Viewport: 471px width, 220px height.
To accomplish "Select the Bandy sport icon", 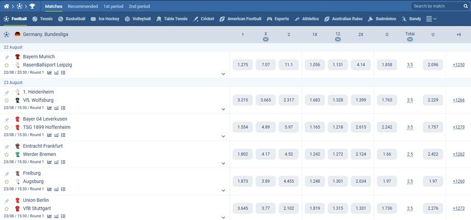I will [x=404, y=19].
